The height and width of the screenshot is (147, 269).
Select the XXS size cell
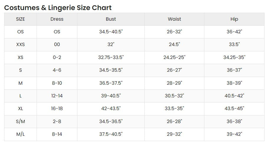pyautogui.click(x=20, y=45)
